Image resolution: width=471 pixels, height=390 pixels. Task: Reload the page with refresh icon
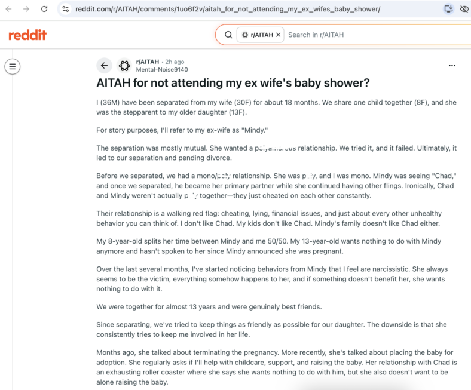44,9
